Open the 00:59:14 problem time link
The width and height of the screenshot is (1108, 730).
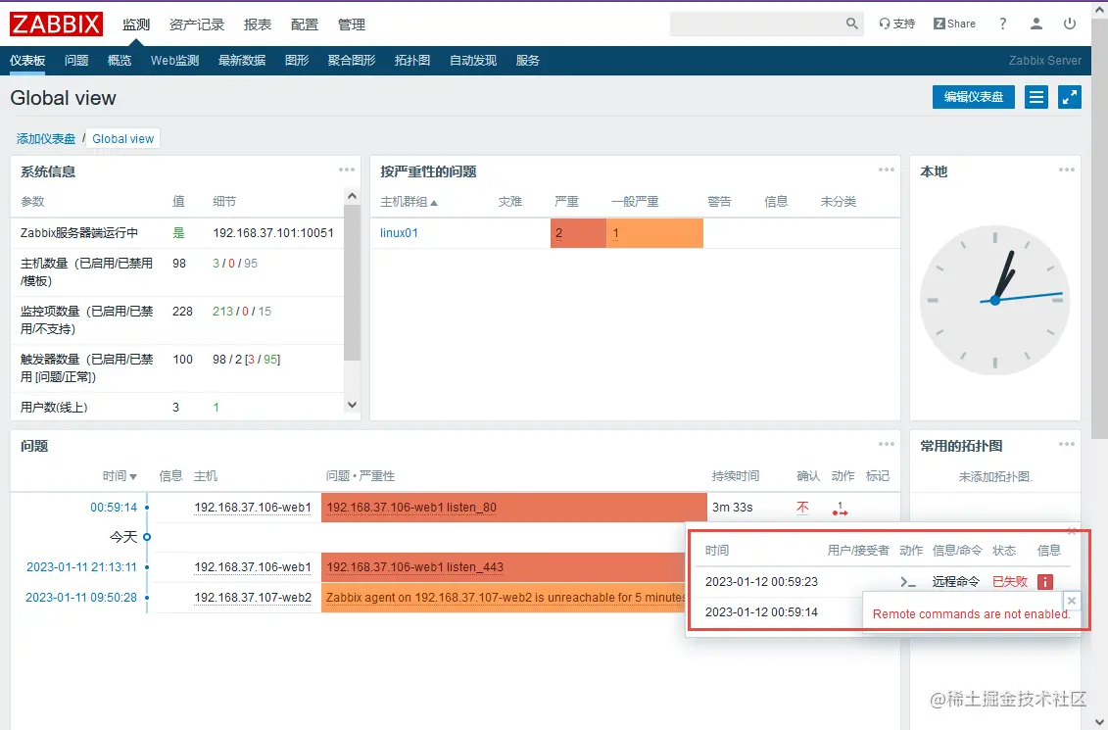[114, 508]
